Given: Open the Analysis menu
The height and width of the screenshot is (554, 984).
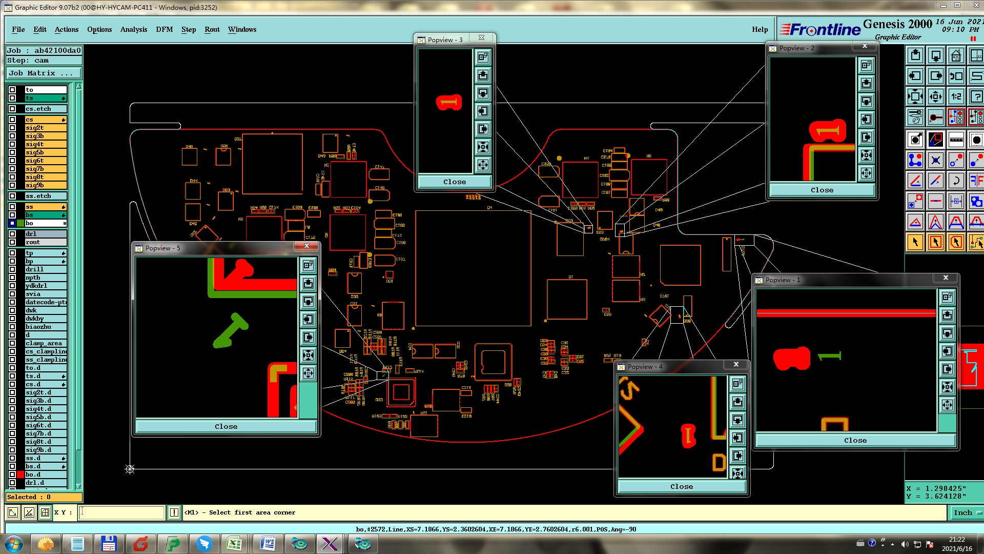Looking at the screenshot, I should click(133, 29).
